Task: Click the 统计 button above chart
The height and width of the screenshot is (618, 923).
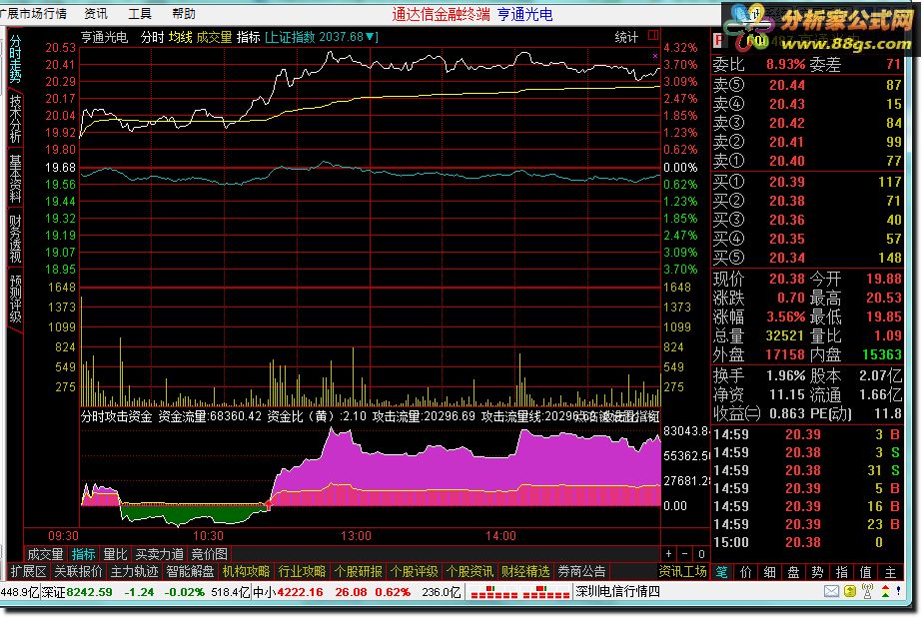Action: click(626, 37)
